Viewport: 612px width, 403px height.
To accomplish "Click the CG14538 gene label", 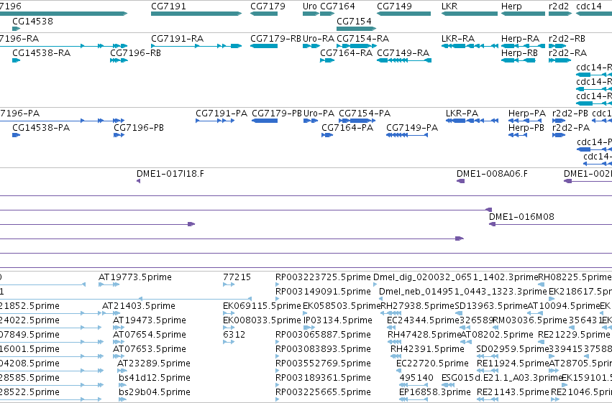I will pyautogui.click(x=33, y=21).
